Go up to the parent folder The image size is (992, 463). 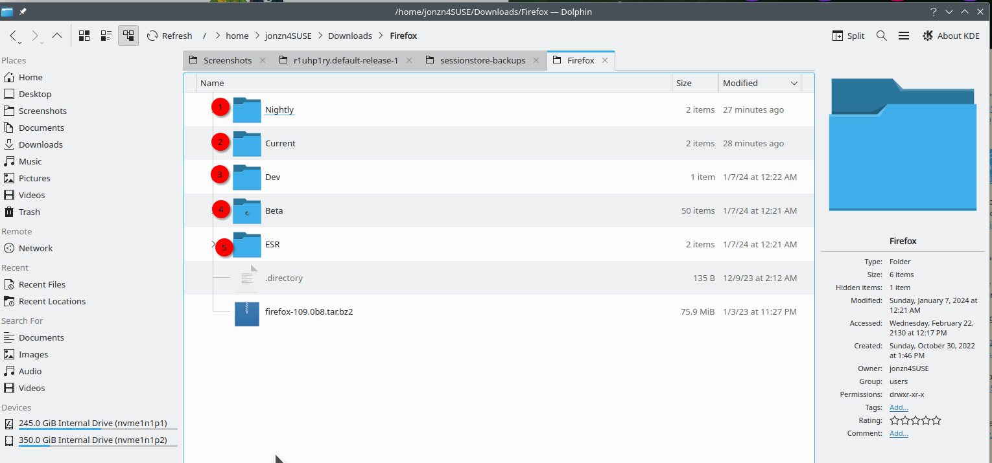coord(57,36)
